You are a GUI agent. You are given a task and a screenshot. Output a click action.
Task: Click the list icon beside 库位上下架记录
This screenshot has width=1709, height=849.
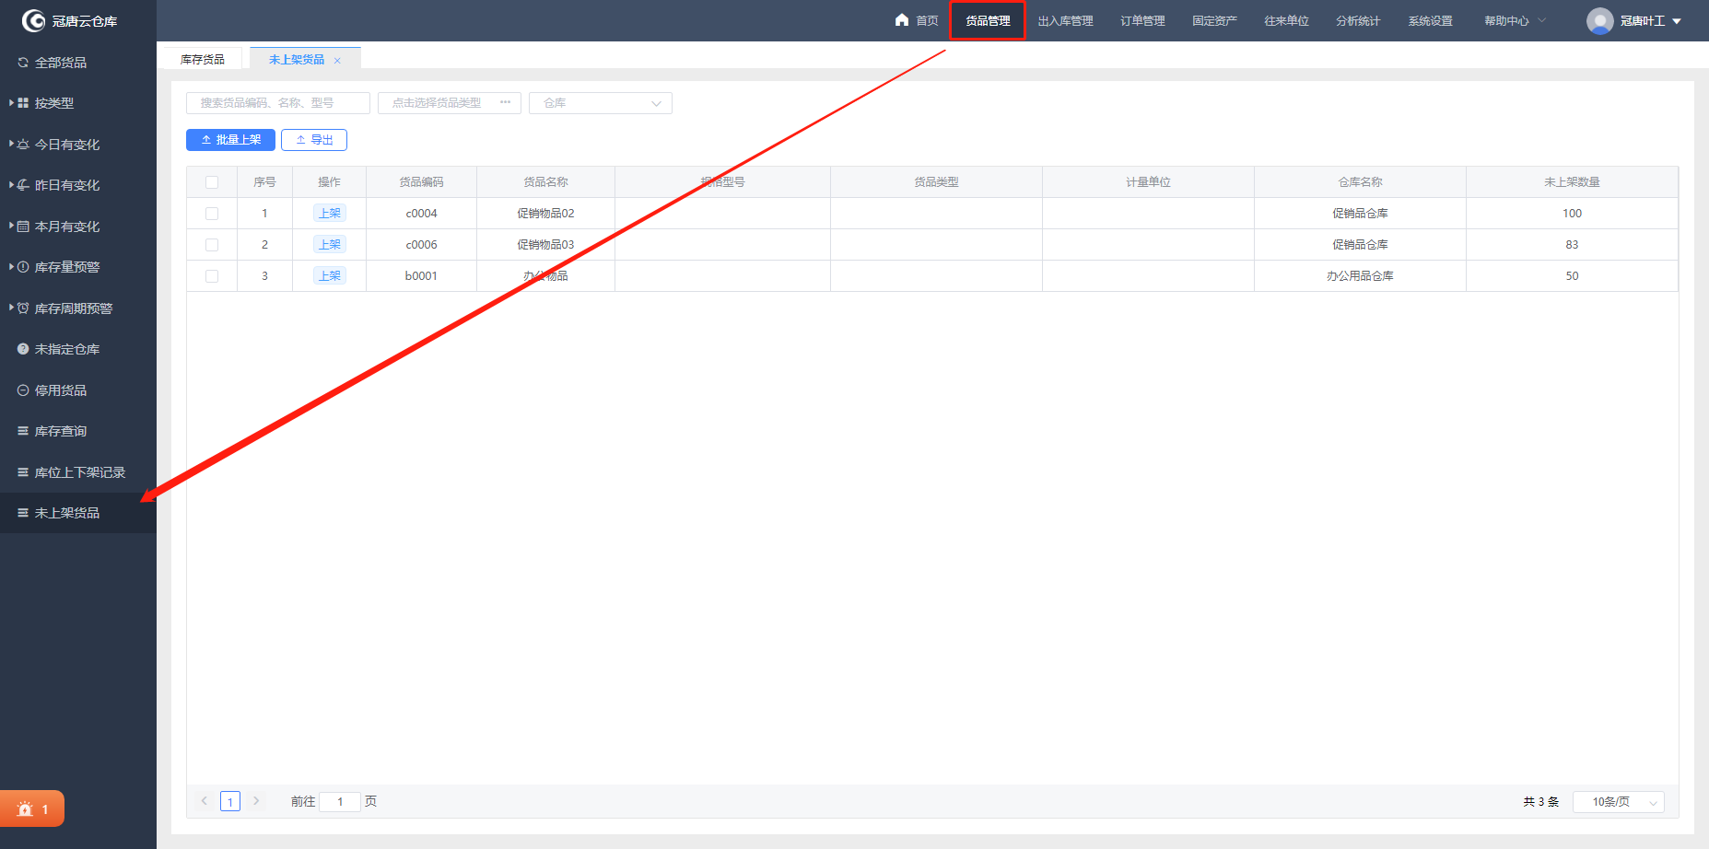[23, 472]
